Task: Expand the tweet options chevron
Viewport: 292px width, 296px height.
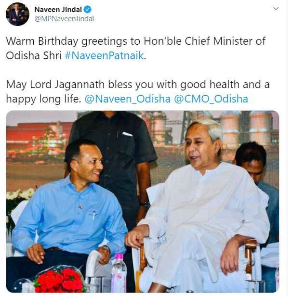Action: pyautogui.click(x=276, y=9)
